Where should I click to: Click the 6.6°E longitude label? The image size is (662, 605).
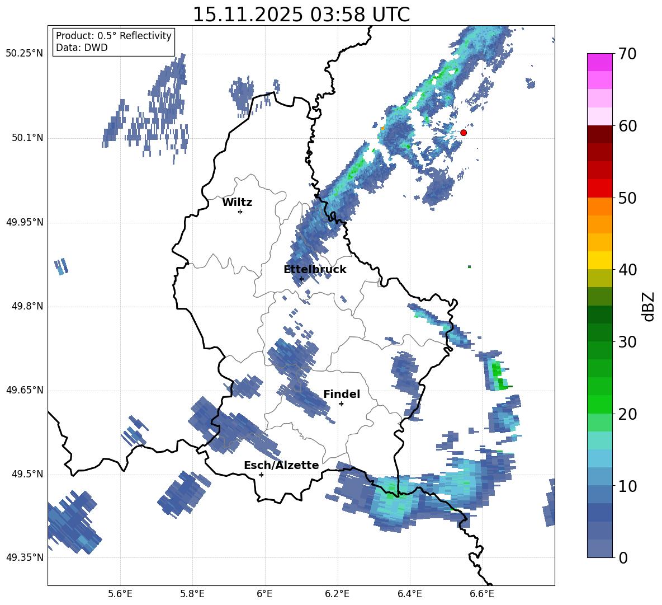pos(482,594)
